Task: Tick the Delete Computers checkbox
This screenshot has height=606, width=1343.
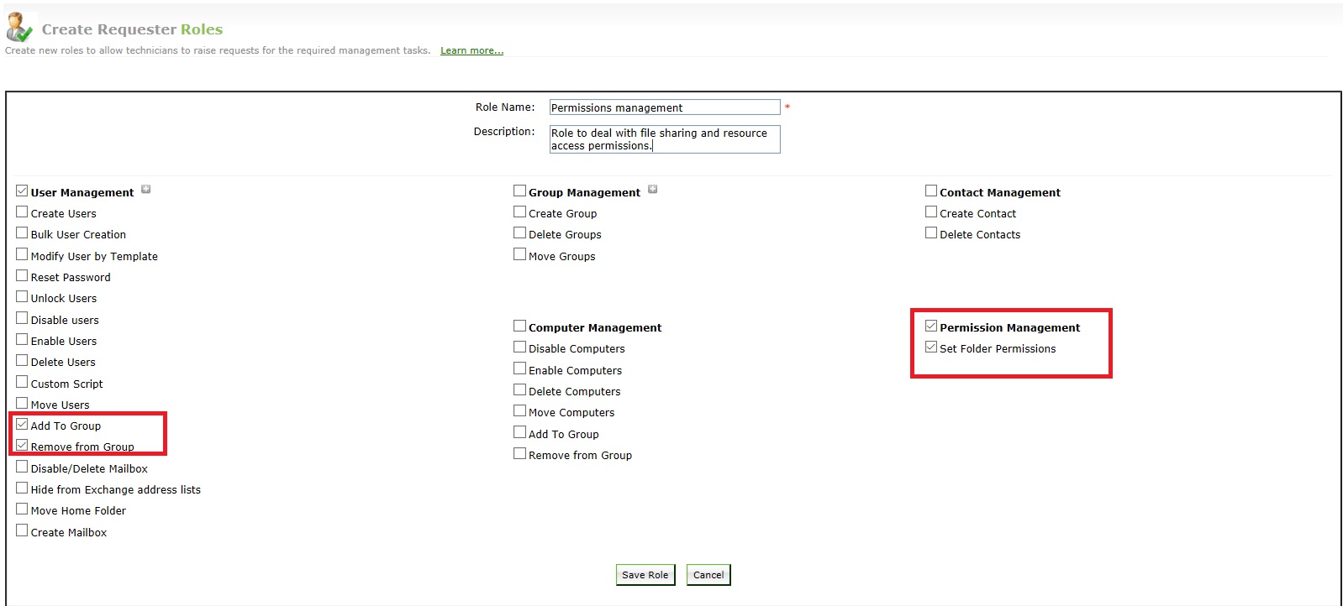Action: click(x=519, y=390)
